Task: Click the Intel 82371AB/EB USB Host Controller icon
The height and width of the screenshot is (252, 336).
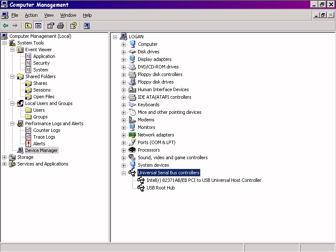Action: 141,180
